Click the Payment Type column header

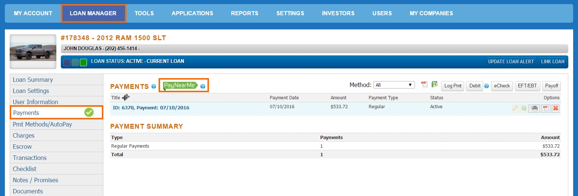(383, 98)
